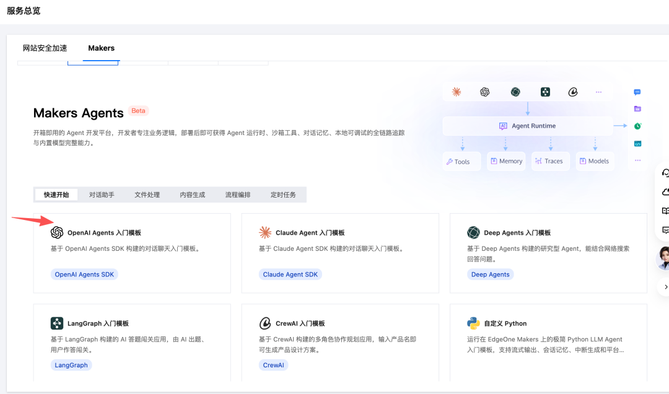
Task: Click the Tools wrench icon in diagram
Action: point(449,162)
